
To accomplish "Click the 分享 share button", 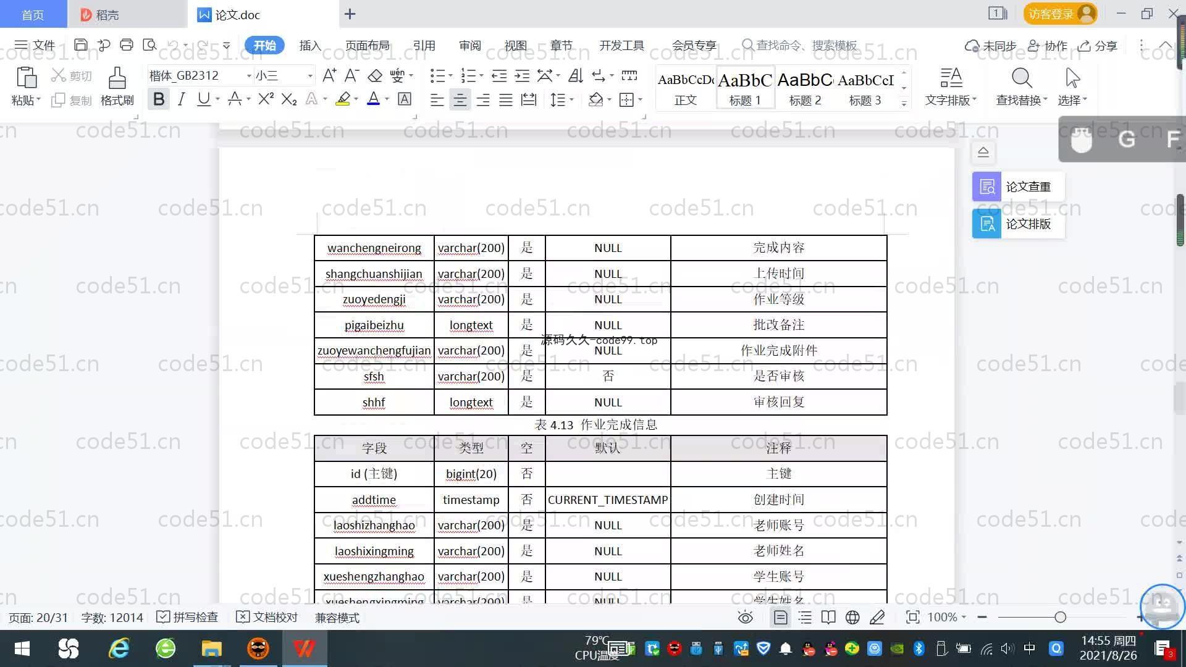I will click(x=1098, y=46).
